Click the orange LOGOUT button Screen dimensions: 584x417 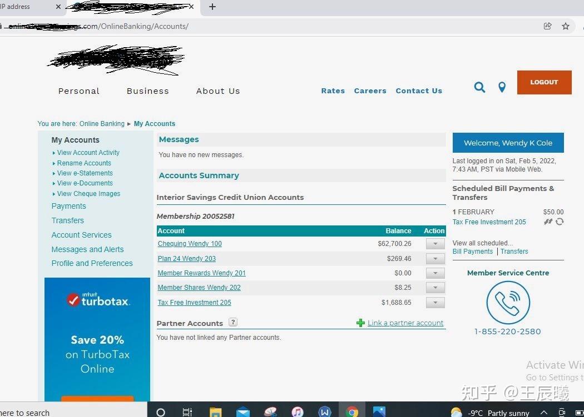coord(544,82)
